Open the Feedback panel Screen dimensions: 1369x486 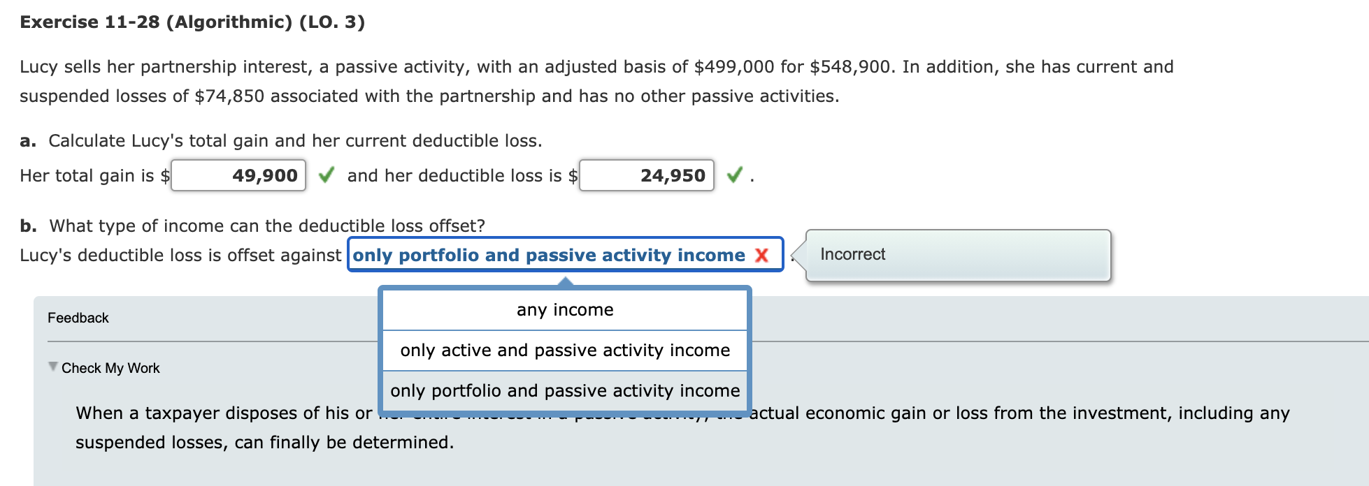click(x=78, y=318)
